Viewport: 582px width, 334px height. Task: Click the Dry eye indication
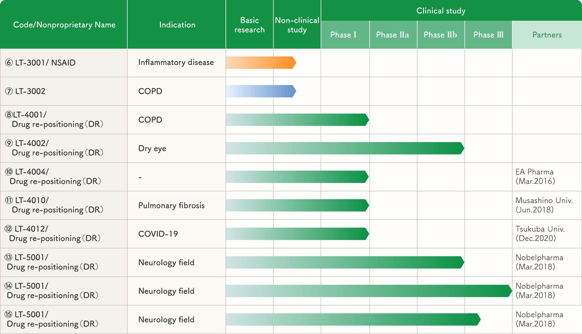152,149
